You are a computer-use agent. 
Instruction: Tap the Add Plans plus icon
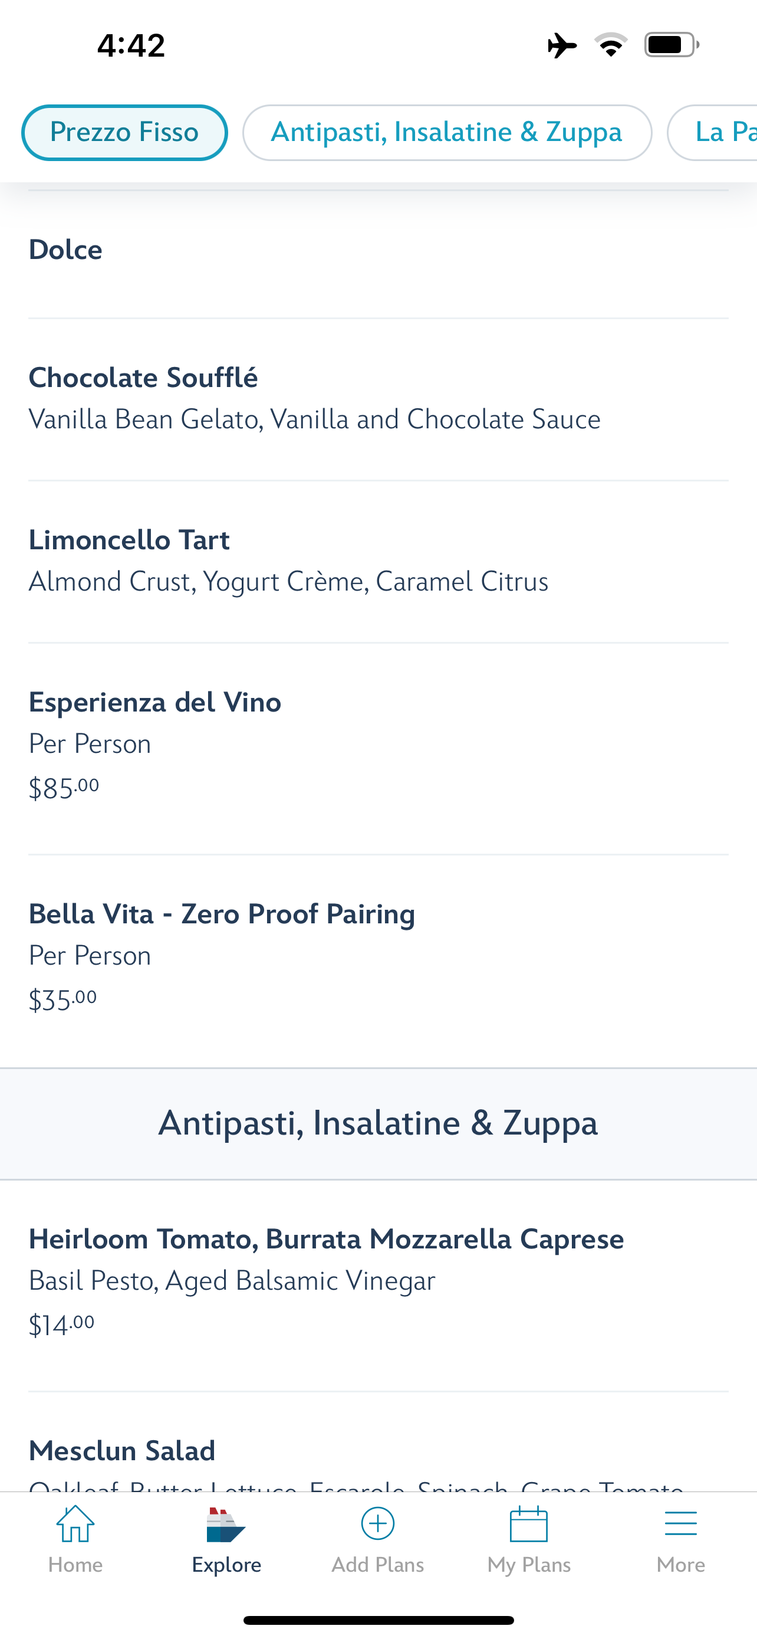[377, 1524]
